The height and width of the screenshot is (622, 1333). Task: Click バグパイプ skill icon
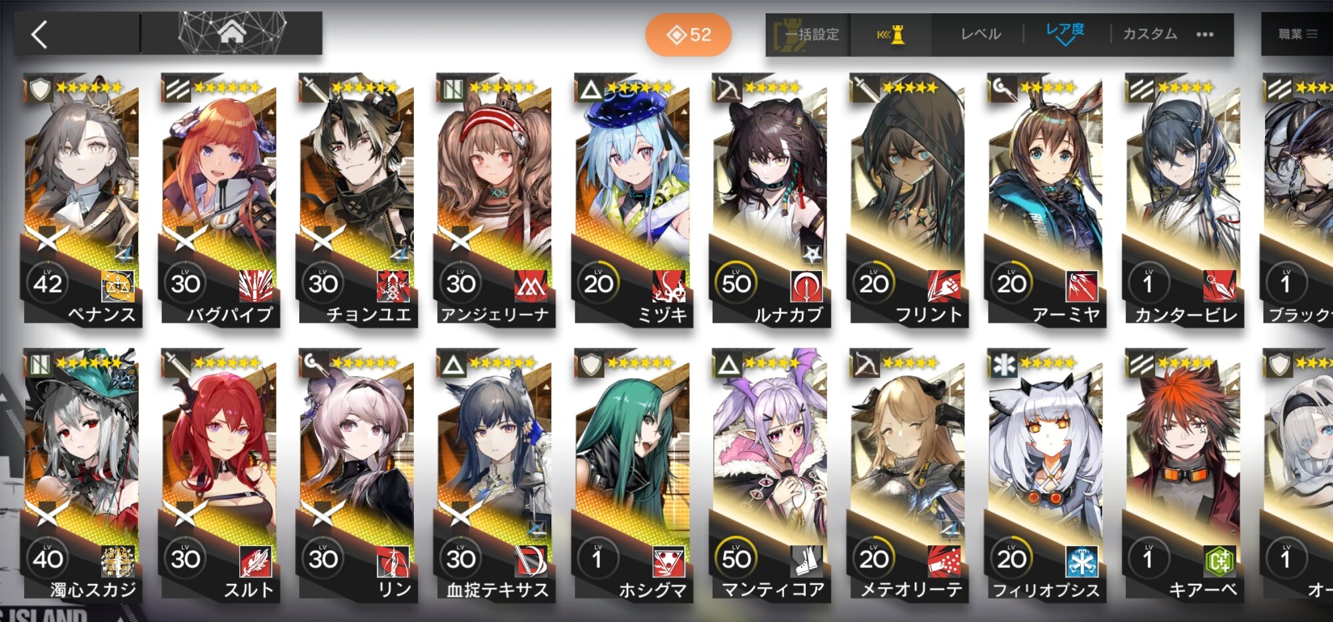(256, 285)
